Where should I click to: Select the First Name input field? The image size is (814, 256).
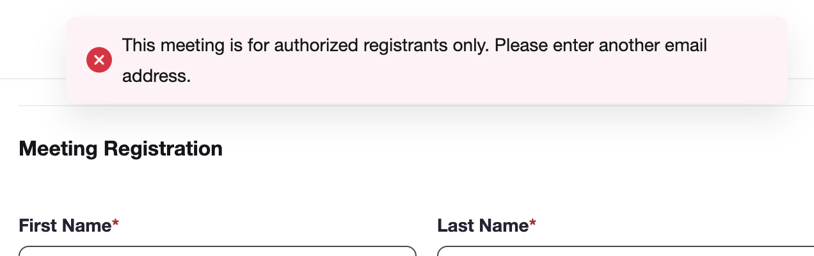[x=218, y=251]
